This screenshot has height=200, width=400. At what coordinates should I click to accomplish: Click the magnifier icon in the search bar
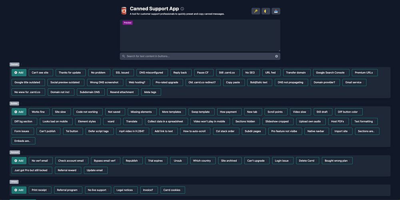tap(124, 56)
